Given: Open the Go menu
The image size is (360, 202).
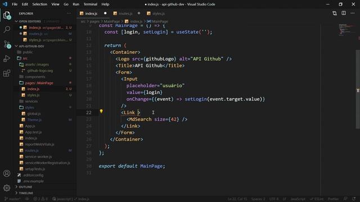Looking at the screenshot, I should 66,4.
